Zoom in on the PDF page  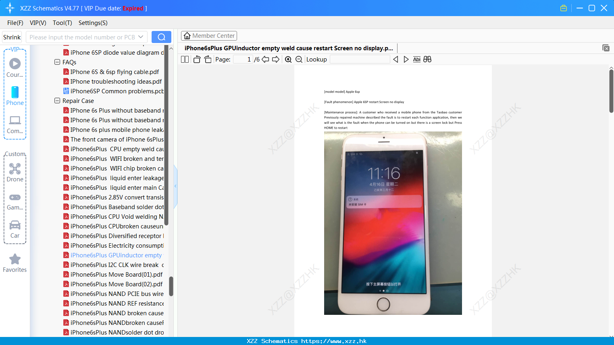pyautogui.click(x=288, y=60)
